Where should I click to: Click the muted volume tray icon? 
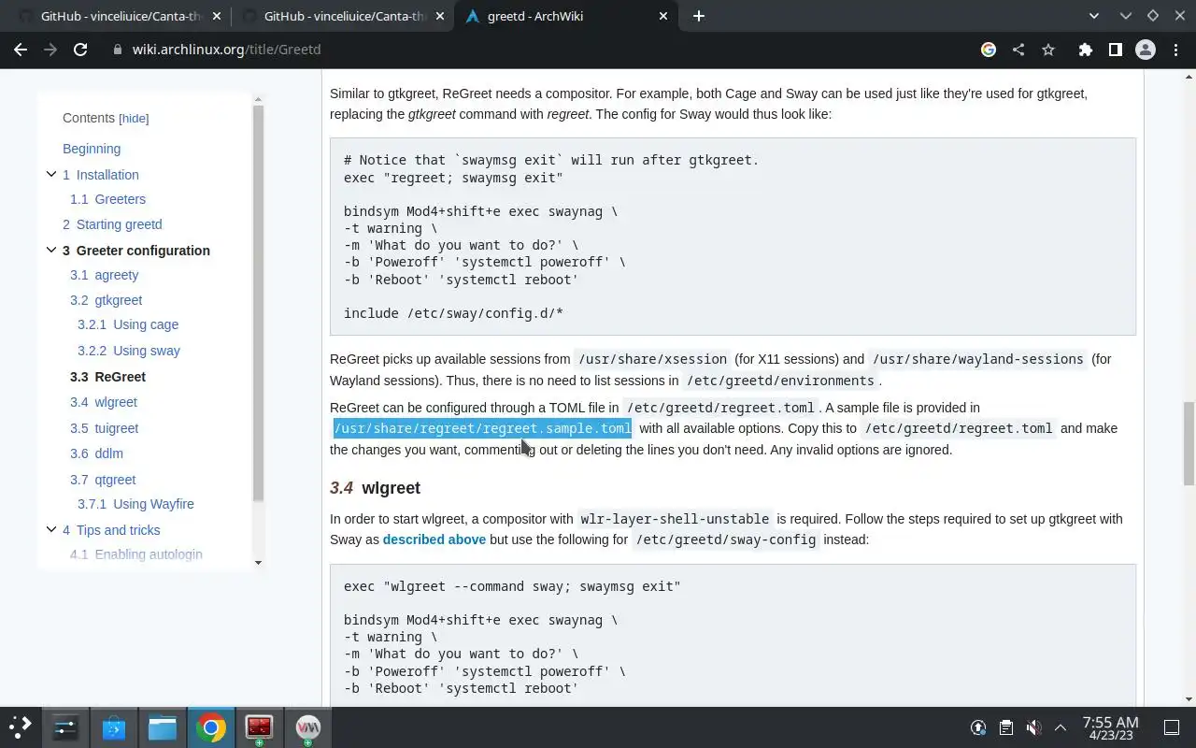click(1033, 727)
